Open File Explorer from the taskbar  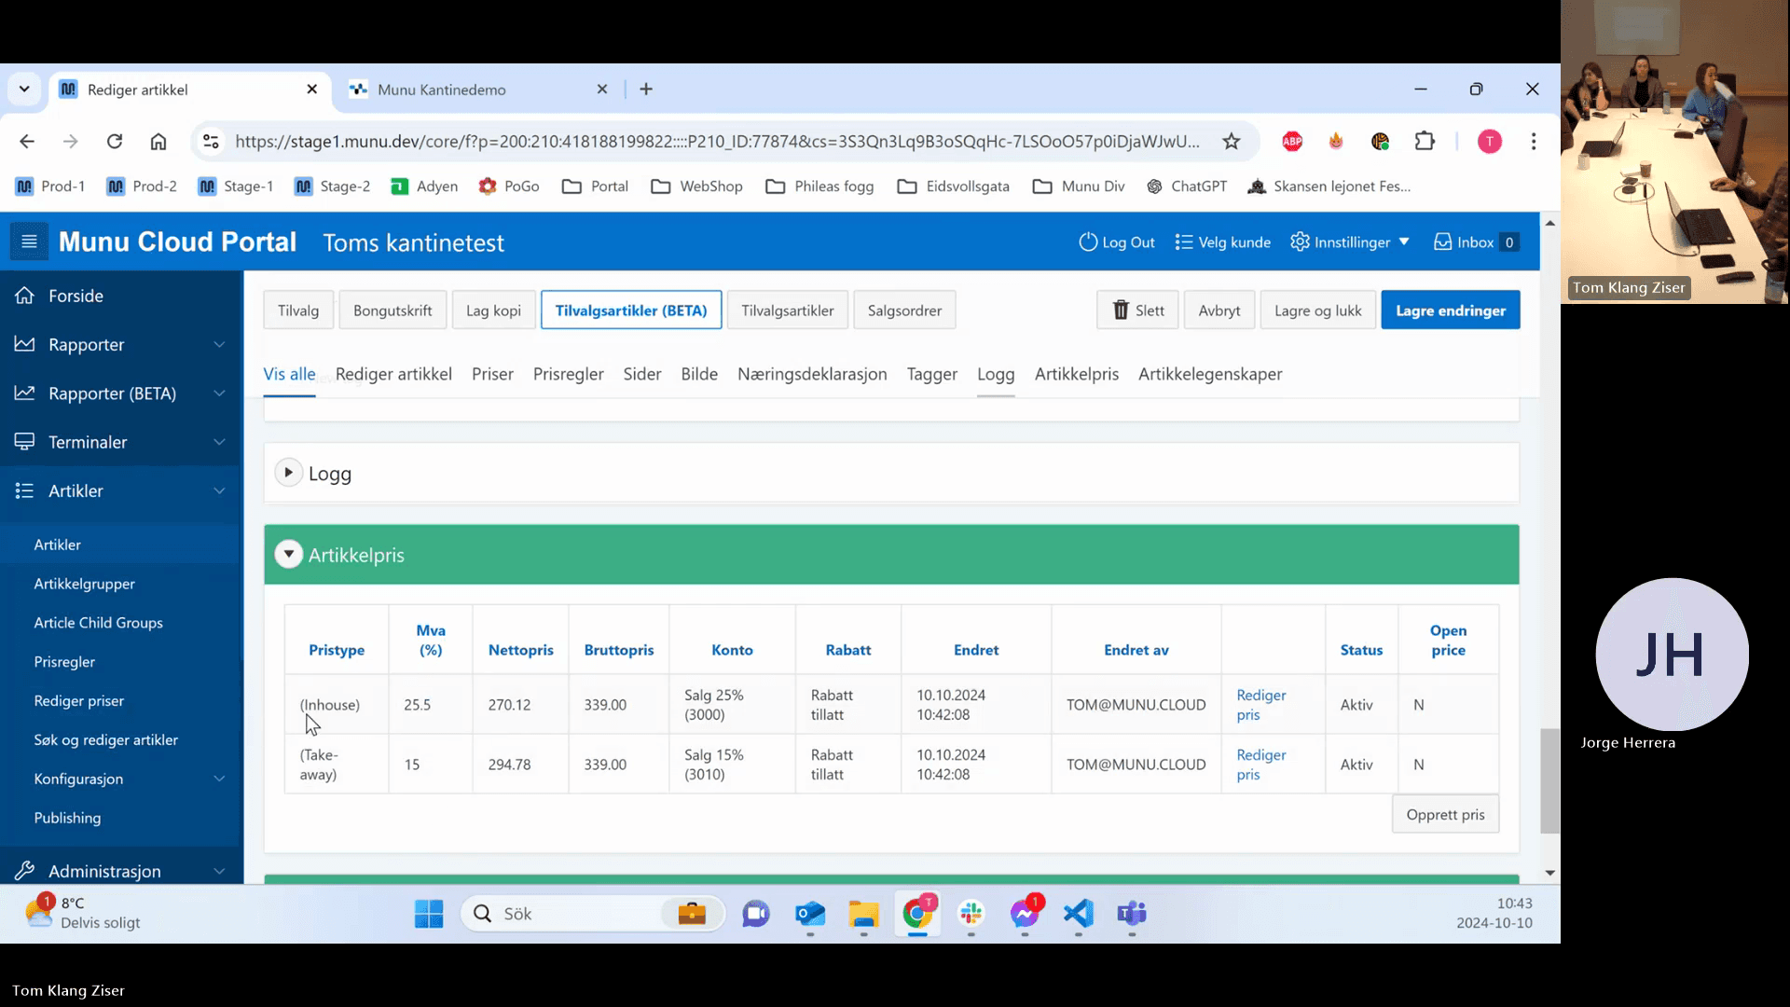tap(863, 914)
